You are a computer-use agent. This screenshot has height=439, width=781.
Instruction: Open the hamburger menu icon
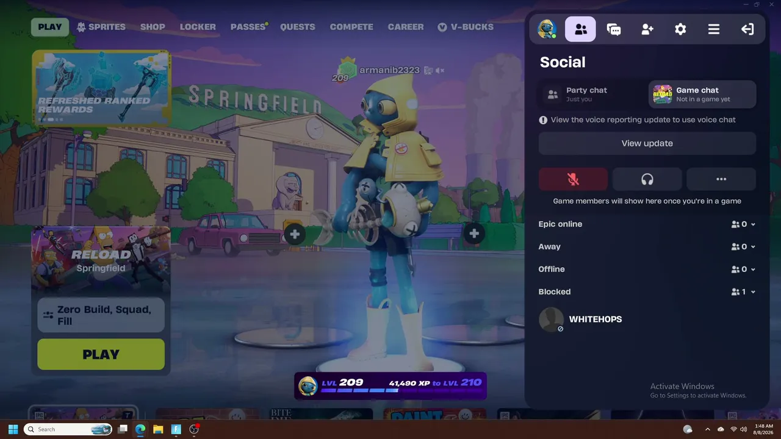point(714,29)
